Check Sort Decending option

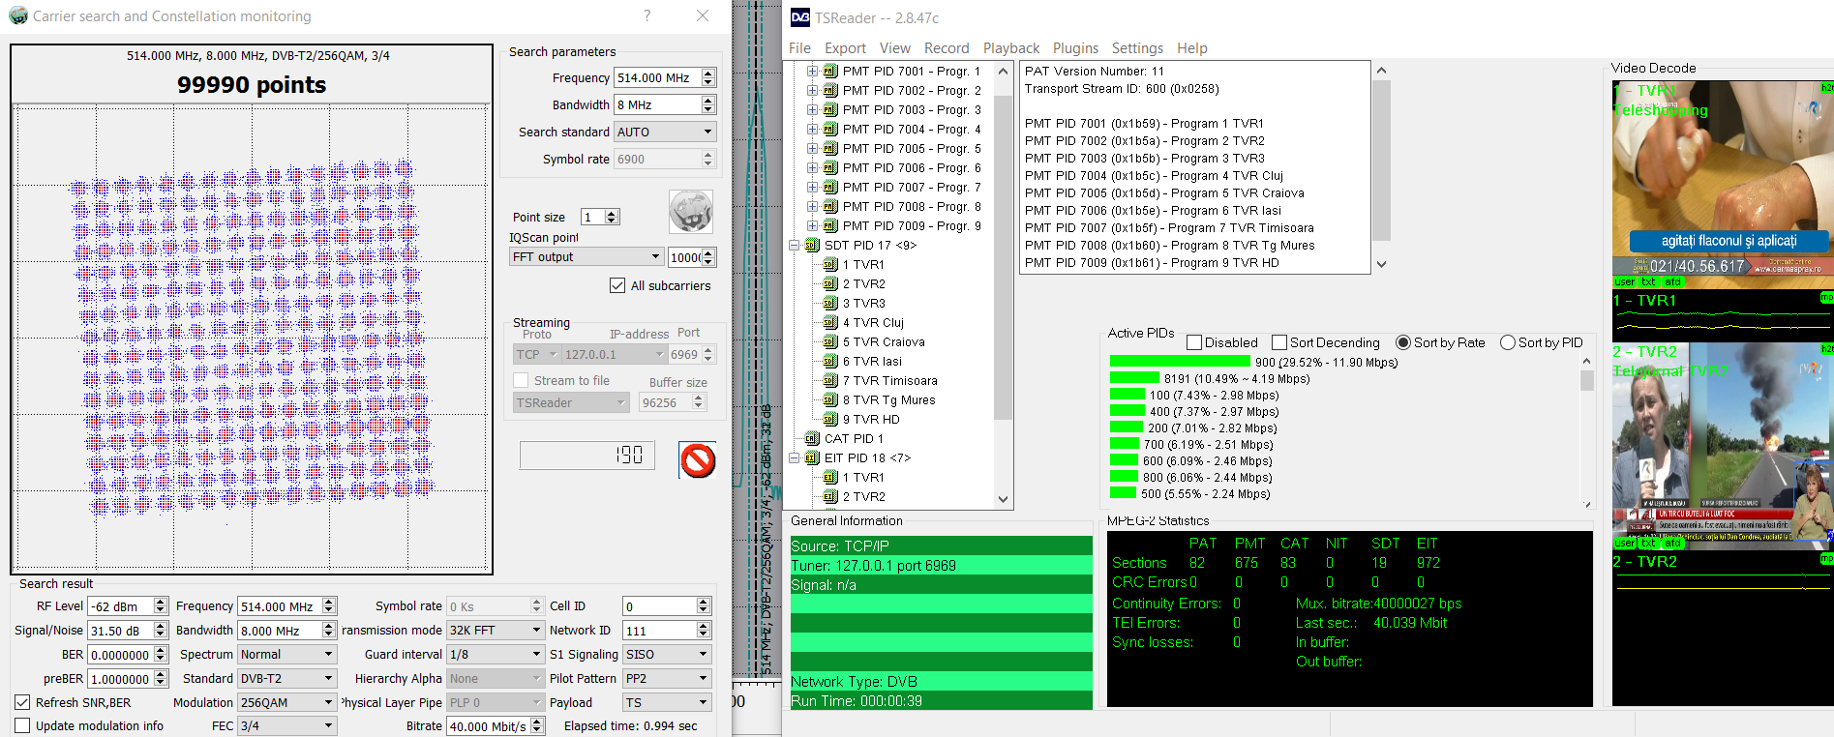[x=1279, y=342]
